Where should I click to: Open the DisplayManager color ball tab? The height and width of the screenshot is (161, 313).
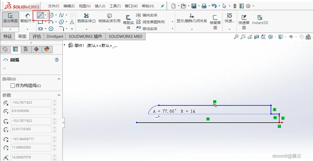click(47, 49)
